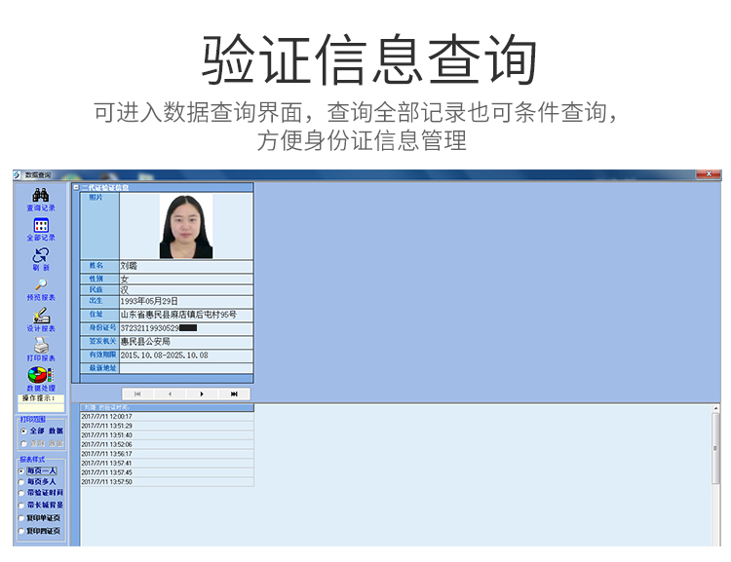Choose 复印单证页 report style
731x562 pixels.
click(22, 518)
